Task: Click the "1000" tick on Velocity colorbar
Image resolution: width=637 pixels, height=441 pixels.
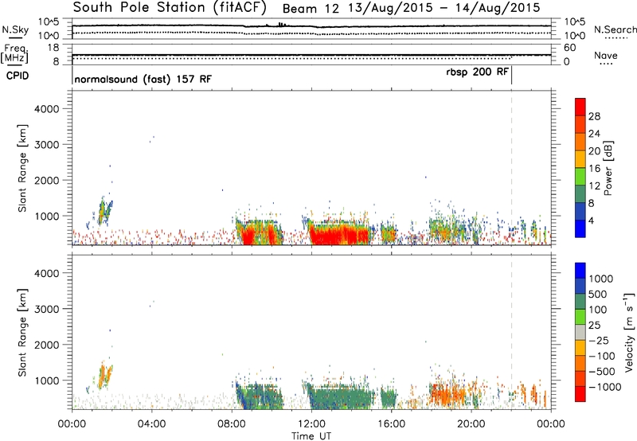Action: coord(601,279)
